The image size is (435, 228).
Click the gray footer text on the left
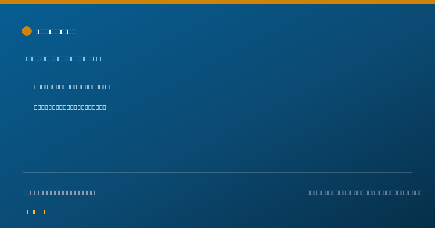point(59,193)
